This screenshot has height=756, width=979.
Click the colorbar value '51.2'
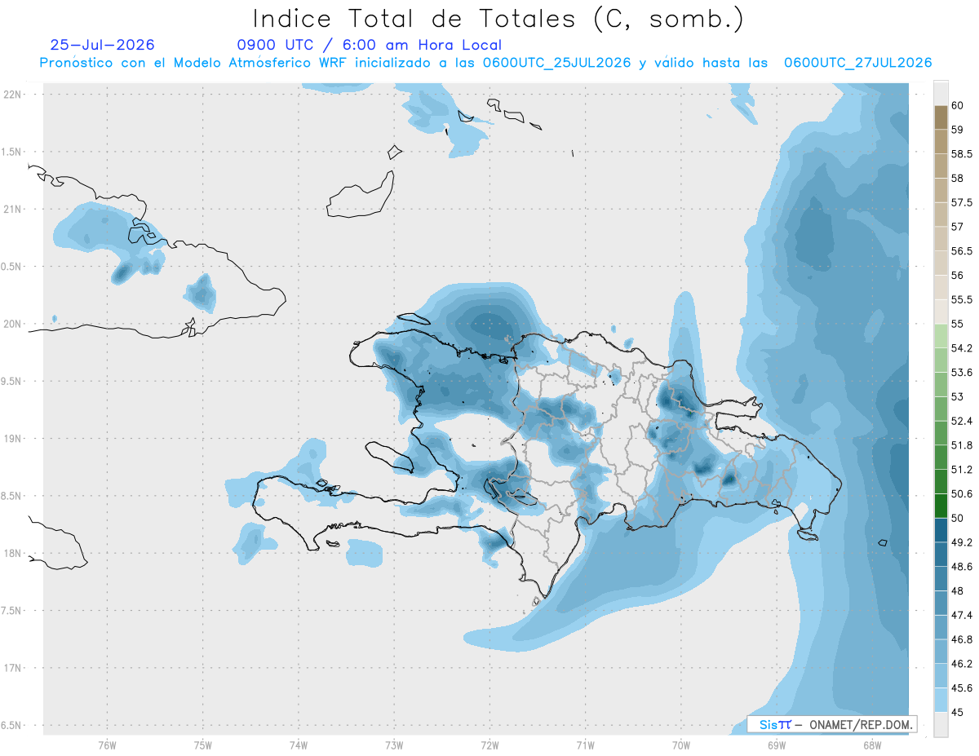click(961, 470)
